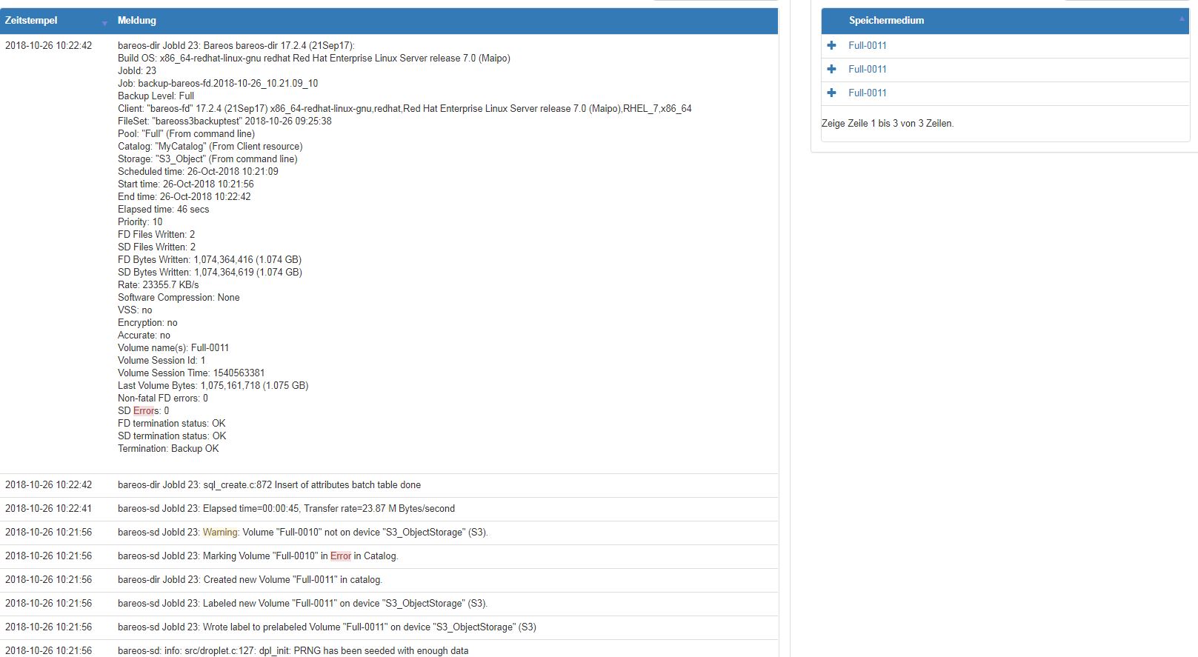The height and width of the screenshot is (657, 1198).
Task: Click the Warning about Volume Full-0010 row
Action: point(302,533)
